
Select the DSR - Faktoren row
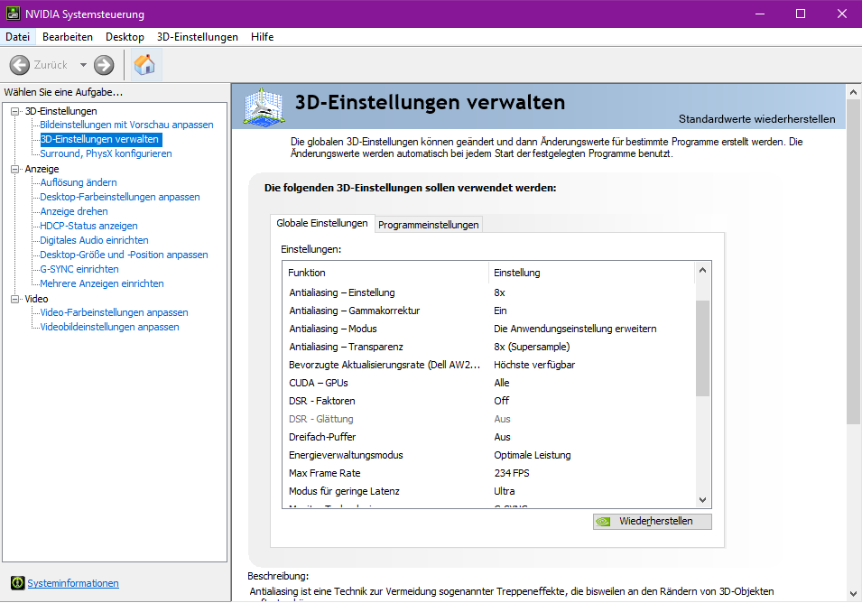[488, 401]
